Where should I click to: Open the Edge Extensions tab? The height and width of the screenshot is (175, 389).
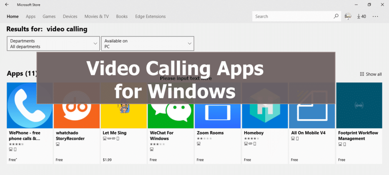(150, 16)
